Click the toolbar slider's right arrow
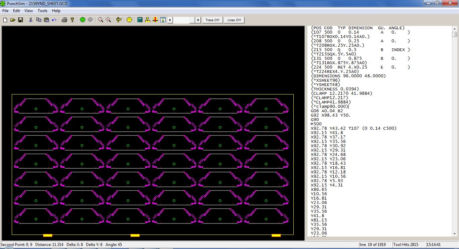The width and height of the screenshot is (459, 249). (x=198, y=20)
